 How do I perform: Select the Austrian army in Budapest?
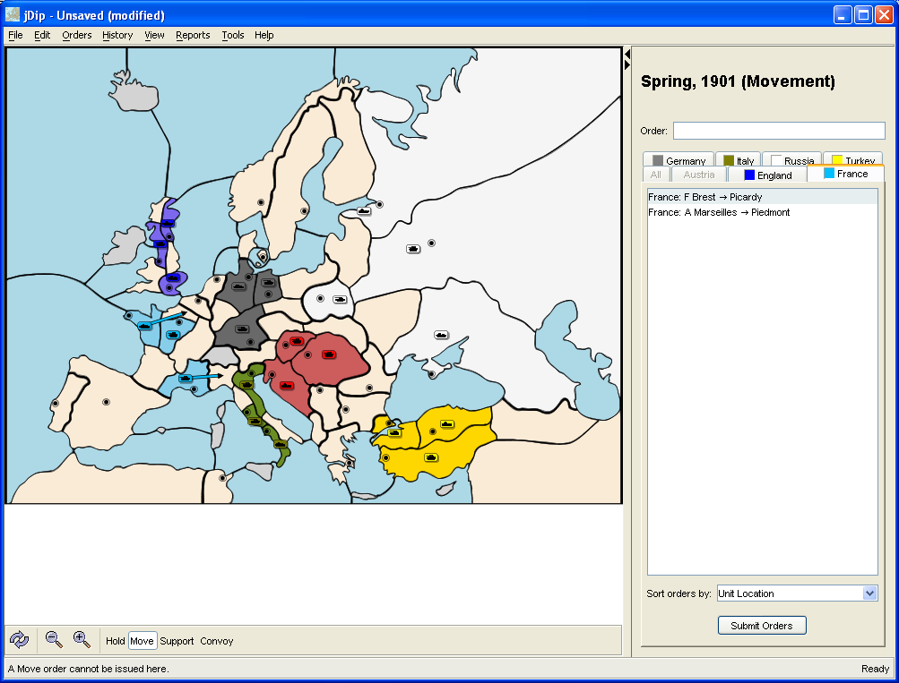pos(329,354)
